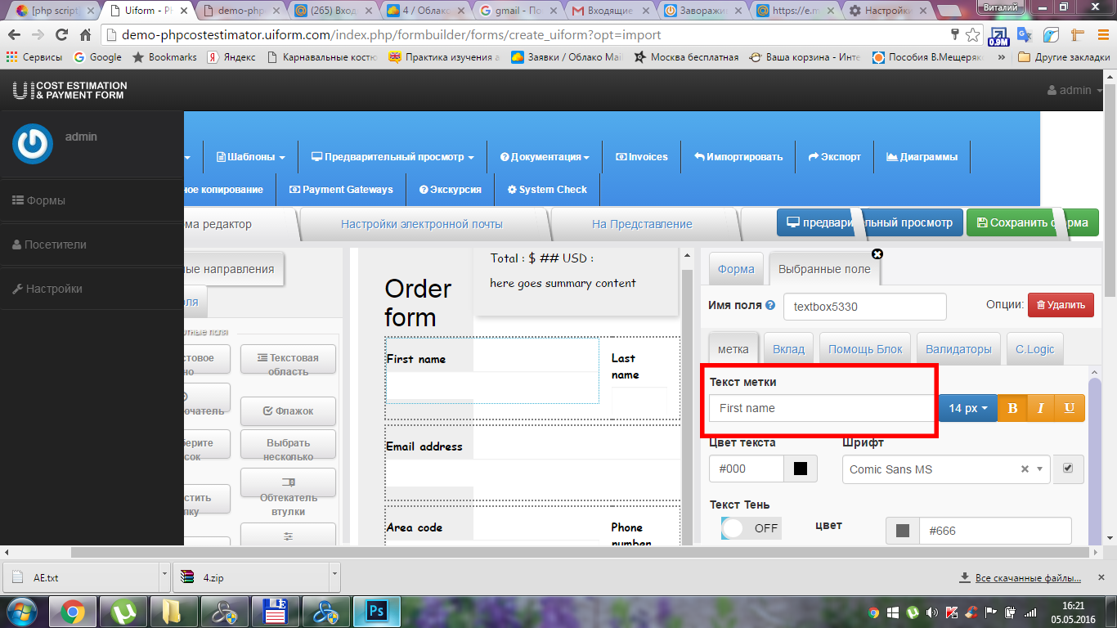Viewport: 1117px width, 628px height.
Task: Click the gray shadow color swatch
Action: pos(903,531)
